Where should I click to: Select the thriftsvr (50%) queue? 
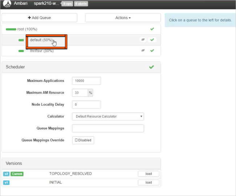click(x=42, y=51)
